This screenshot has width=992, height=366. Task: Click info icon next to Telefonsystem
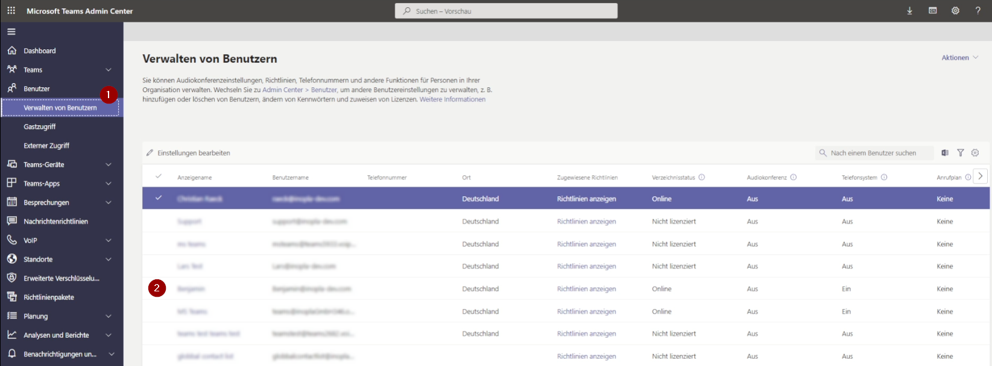(x=884, y=177)
